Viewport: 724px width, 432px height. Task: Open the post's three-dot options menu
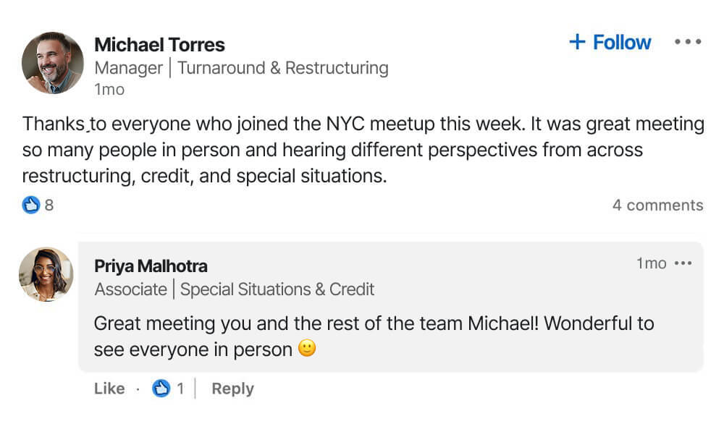click(x=687, y=42)
